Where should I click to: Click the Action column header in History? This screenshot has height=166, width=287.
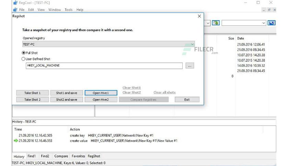pyautogui.click(x=75, y=129)
